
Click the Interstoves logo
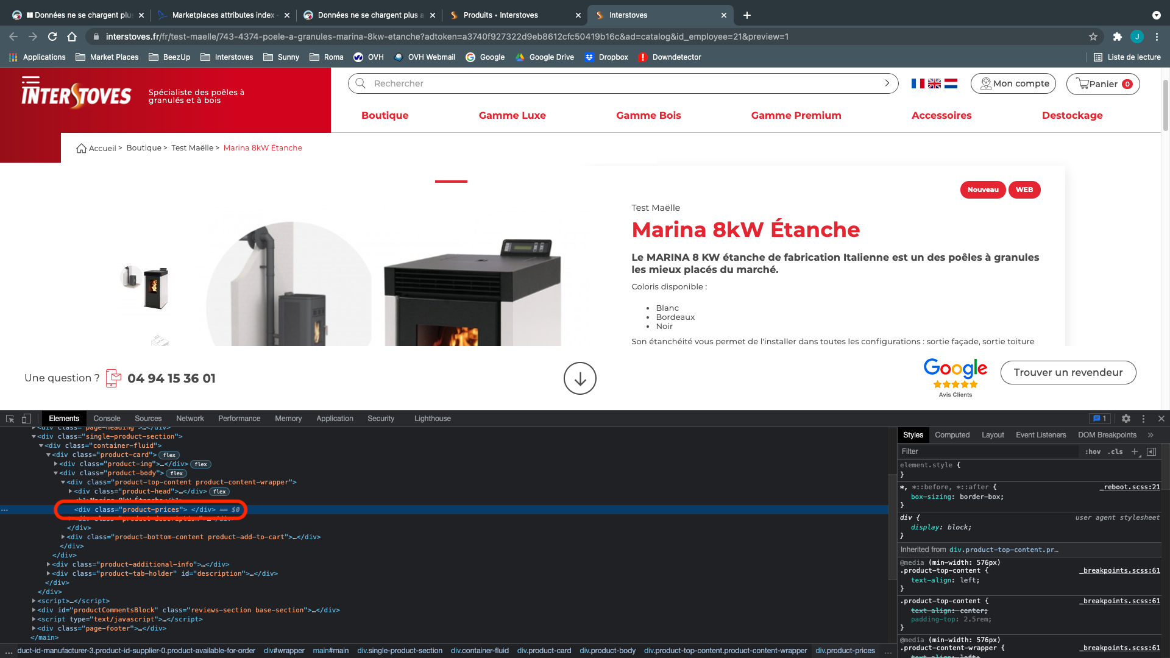(x=76, y=93)
